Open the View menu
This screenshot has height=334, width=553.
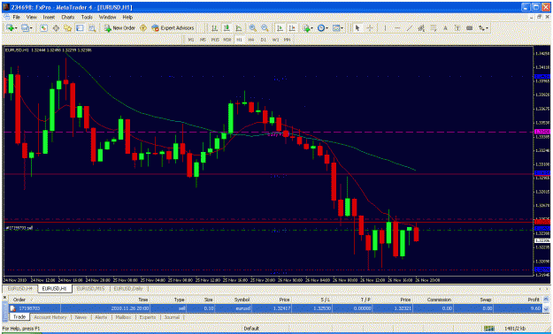tap(31, 17)
